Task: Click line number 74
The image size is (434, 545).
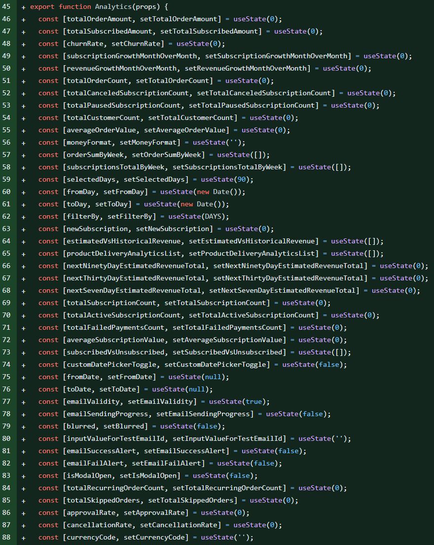Action: [6, 364]
